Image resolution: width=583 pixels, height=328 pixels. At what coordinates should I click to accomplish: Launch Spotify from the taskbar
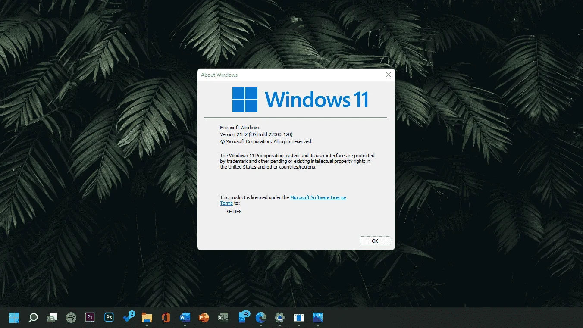coord(71,318)
